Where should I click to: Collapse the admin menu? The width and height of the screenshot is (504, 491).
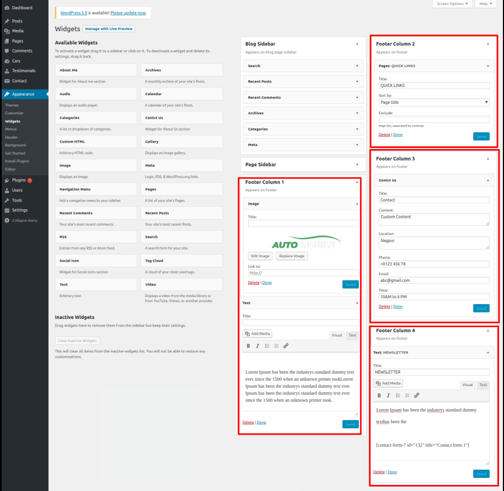point(24,220)
